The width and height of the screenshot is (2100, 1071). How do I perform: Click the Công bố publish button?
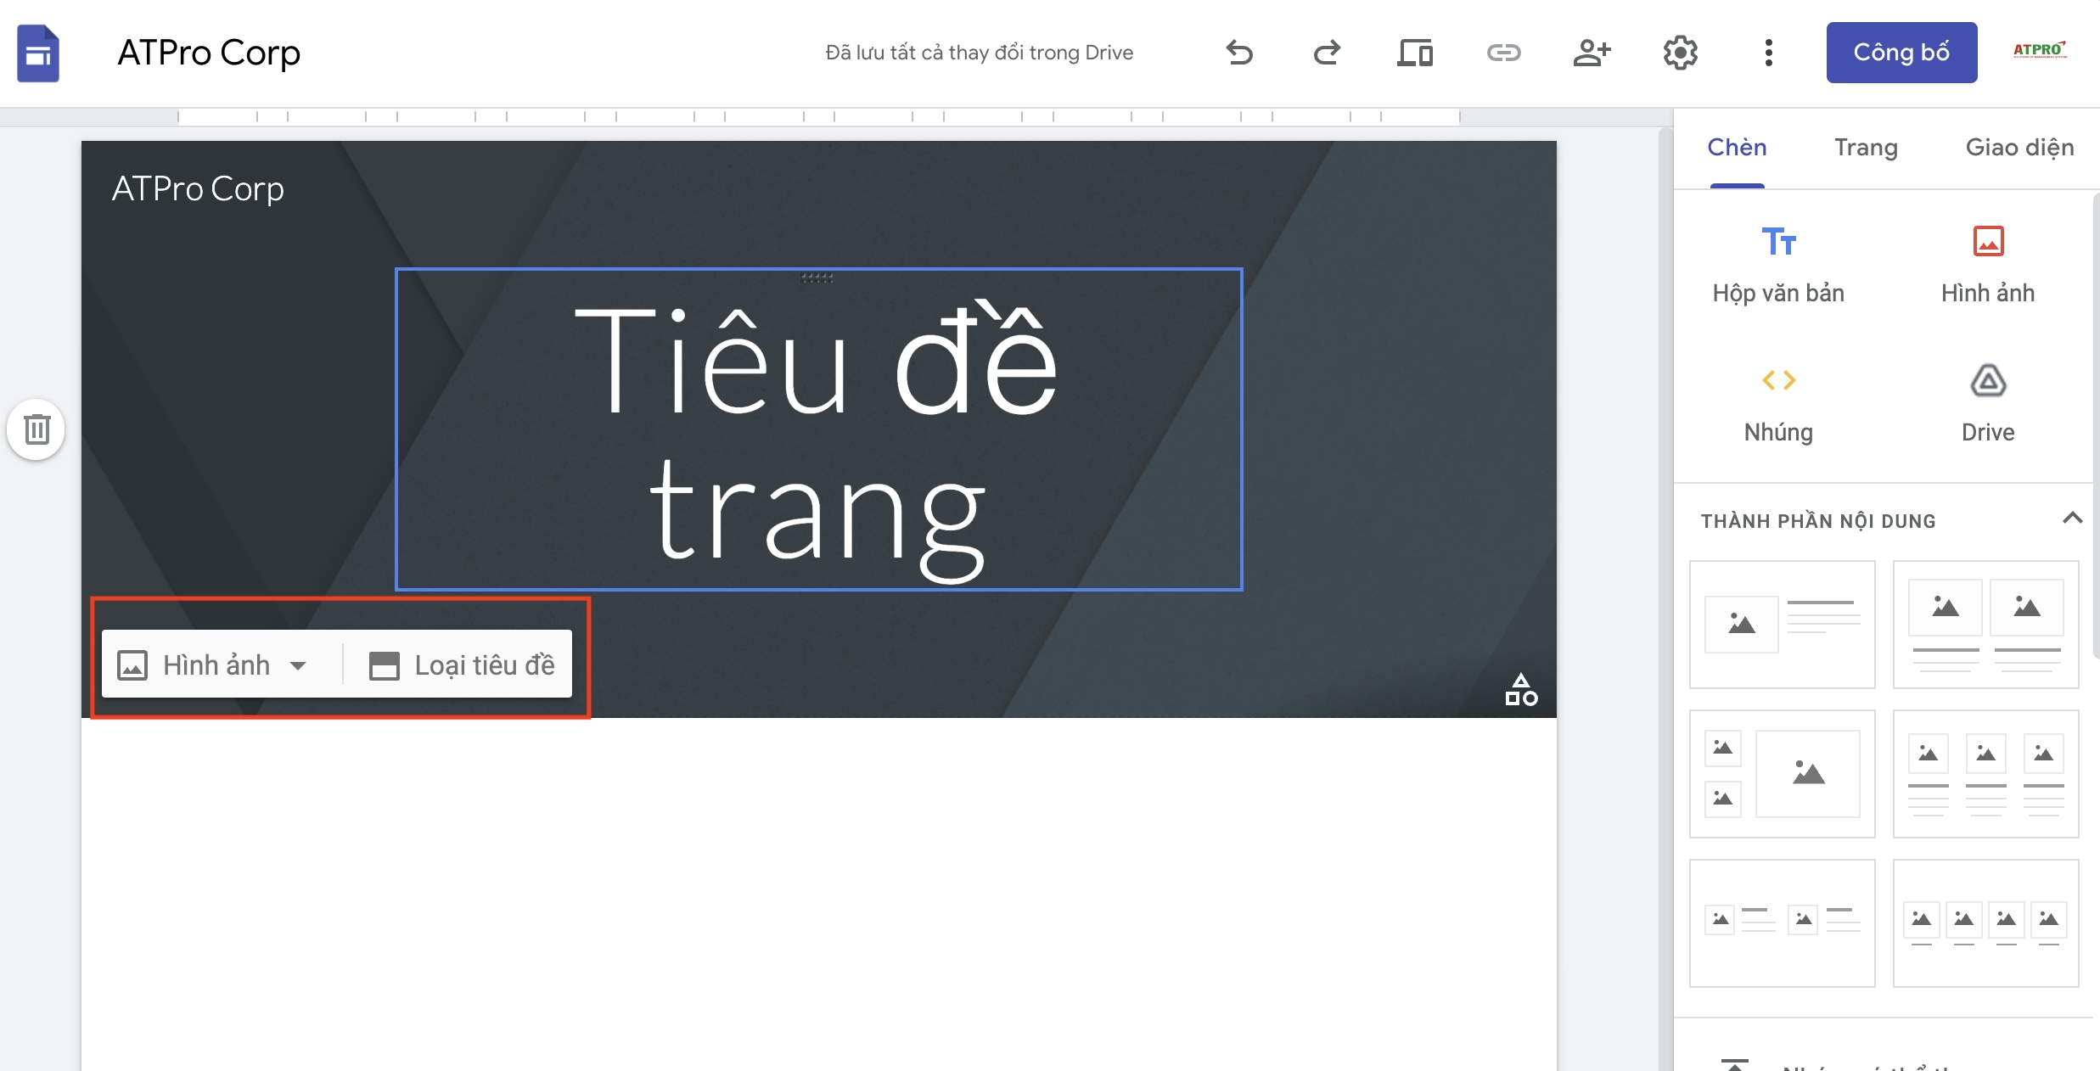(x=1901, y=53)
